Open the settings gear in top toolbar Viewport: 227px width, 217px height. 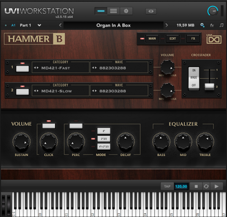[126, 11]
